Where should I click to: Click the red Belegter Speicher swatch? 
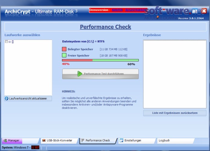tap(64, 49)
